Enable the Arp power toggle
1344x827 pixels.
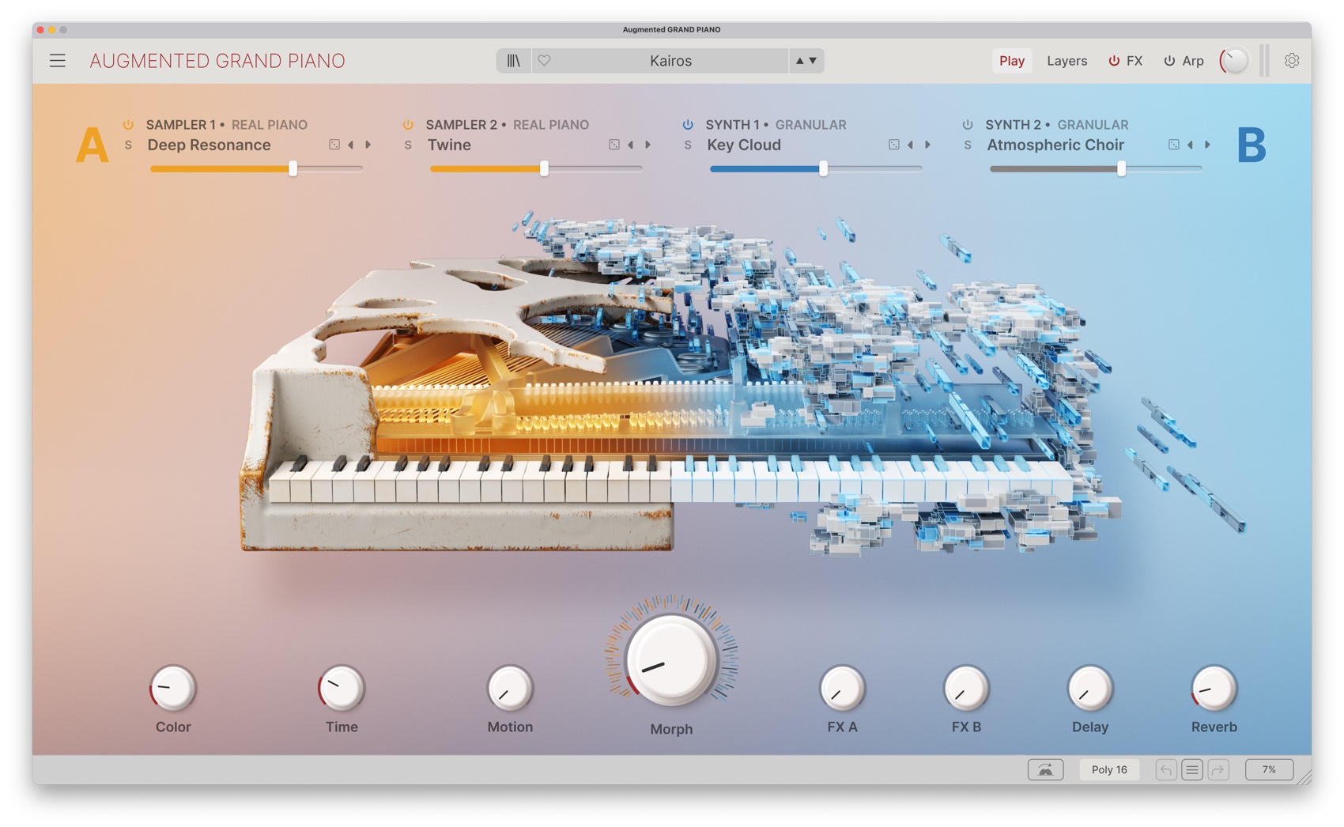coord(1168,60)
